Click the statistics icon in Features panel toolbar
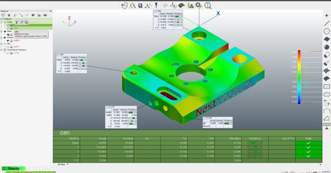331x173 pixels. (39, 15)
